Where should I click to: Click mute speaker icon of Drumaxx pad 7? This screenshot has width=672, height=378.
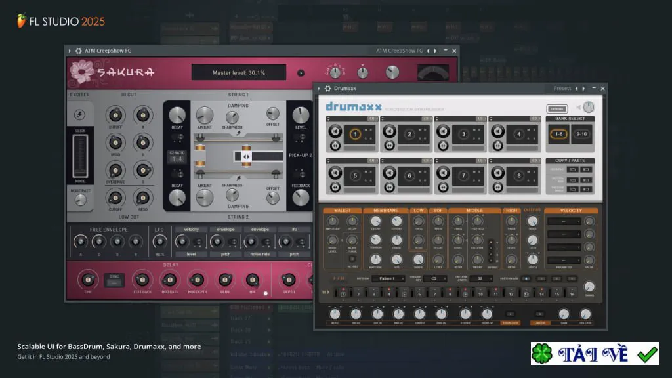pos(443,173)
